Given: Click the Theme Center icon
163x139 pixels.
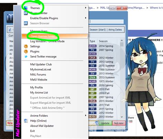Looking at the screenshot, I should (26, 13).
